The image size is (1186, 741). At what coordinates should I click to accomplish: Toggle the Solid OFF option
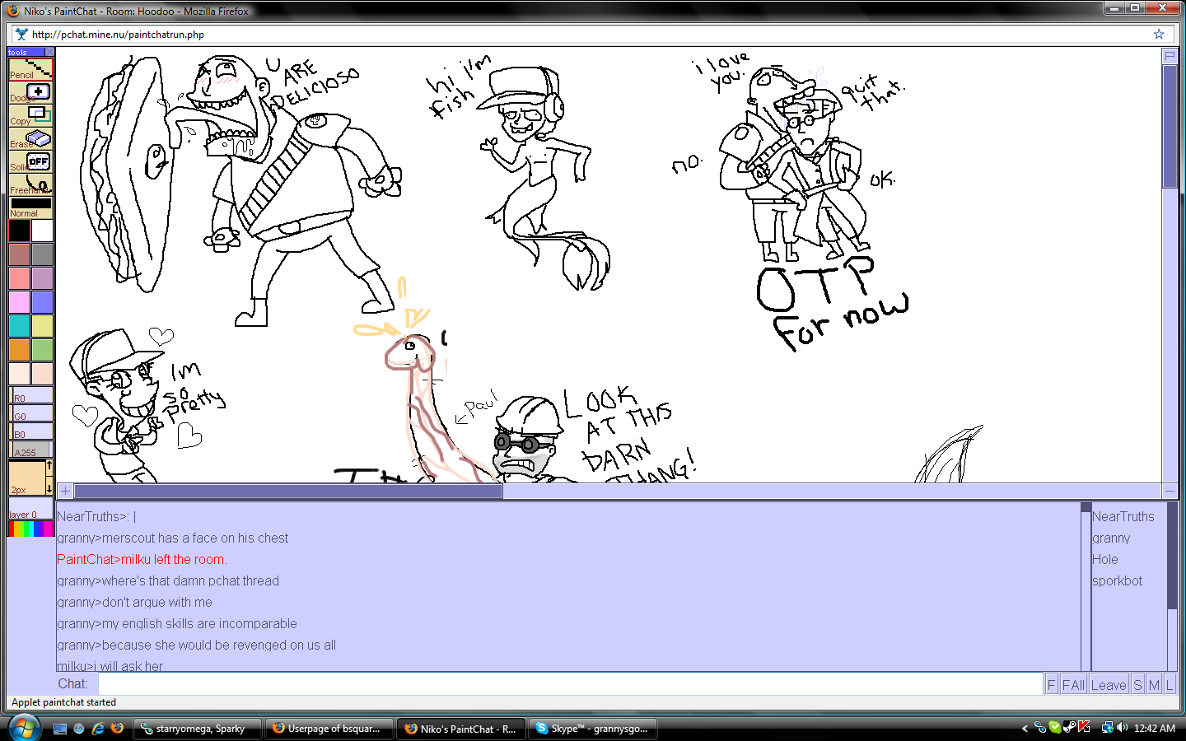(30, 161)
